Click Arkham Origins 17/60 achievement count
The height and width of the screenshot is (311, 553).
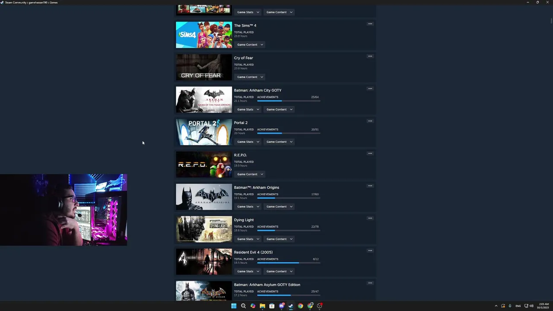click(x=315, y=194)
